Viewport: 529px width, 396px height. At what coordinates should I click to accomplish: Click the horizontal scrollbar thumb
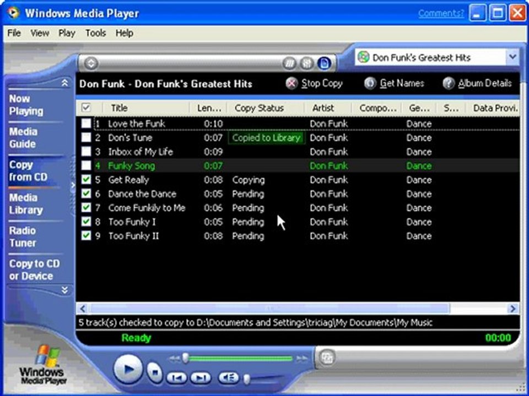point(269,309)
